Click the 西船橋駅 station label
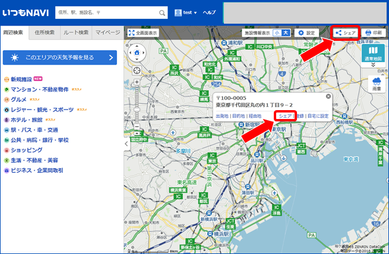This screenshot has height=254, width=389. pos(344,122)
